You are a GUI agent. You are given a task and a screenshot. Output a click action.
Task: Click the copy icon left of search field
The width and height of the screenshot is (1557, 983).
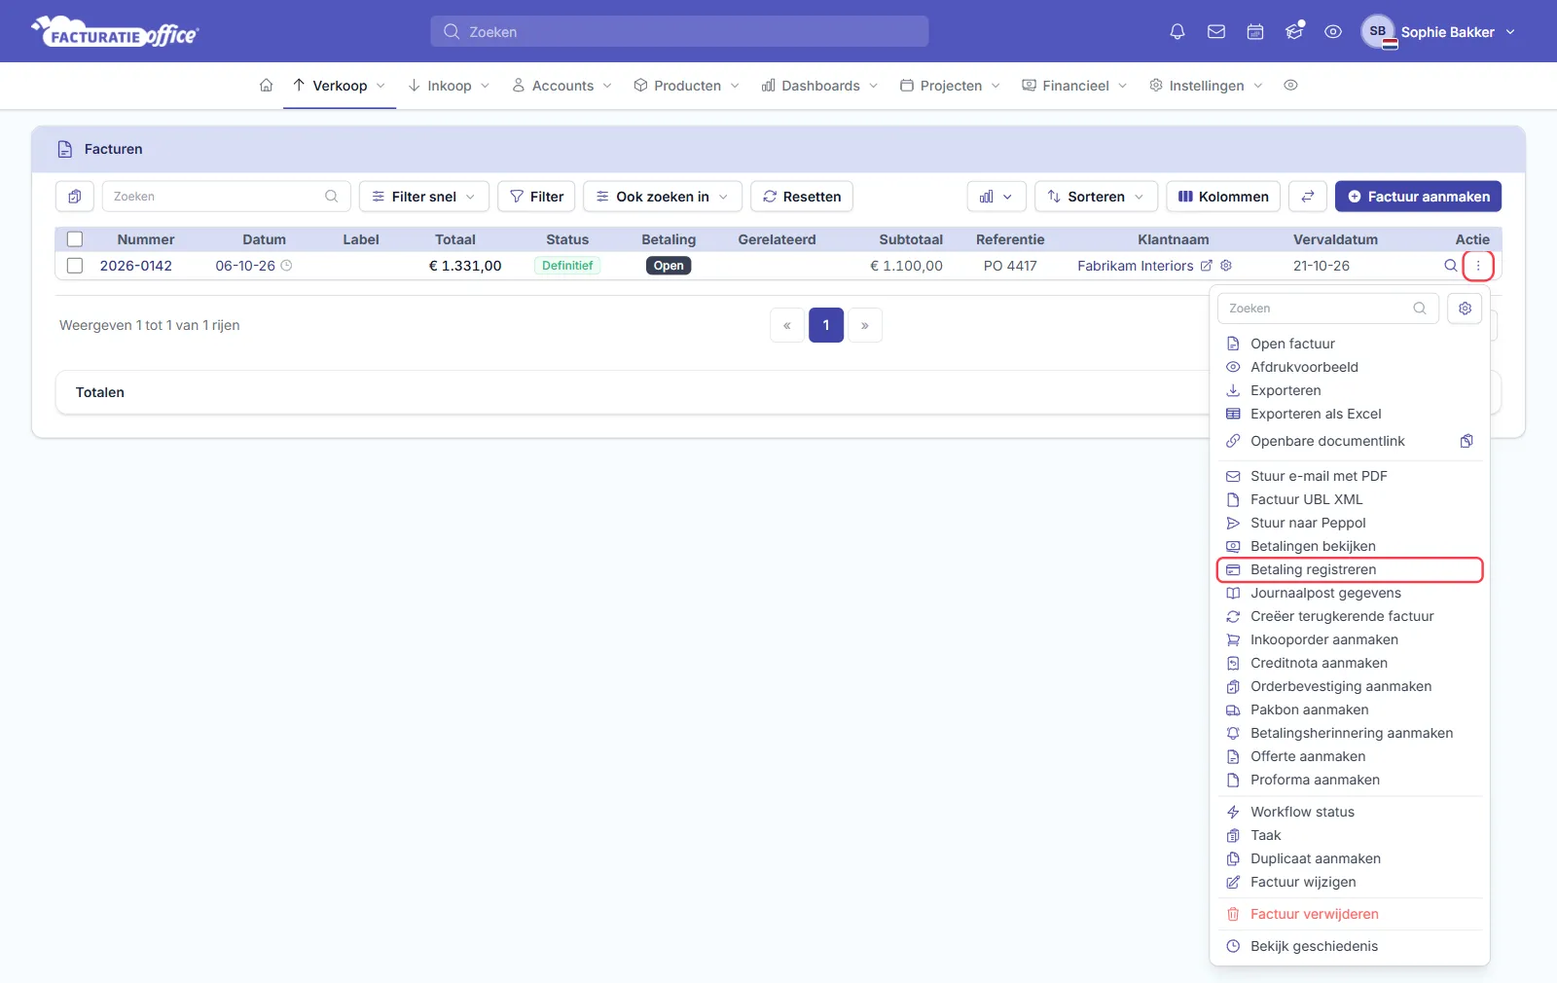75,197
